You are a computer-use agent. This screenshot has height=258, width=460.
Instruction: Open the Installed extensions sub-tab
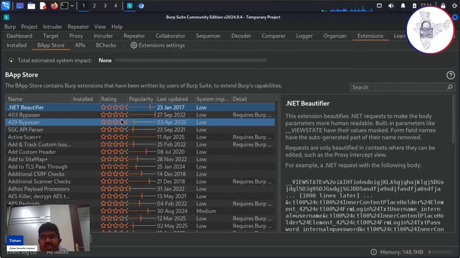(17, 45)
